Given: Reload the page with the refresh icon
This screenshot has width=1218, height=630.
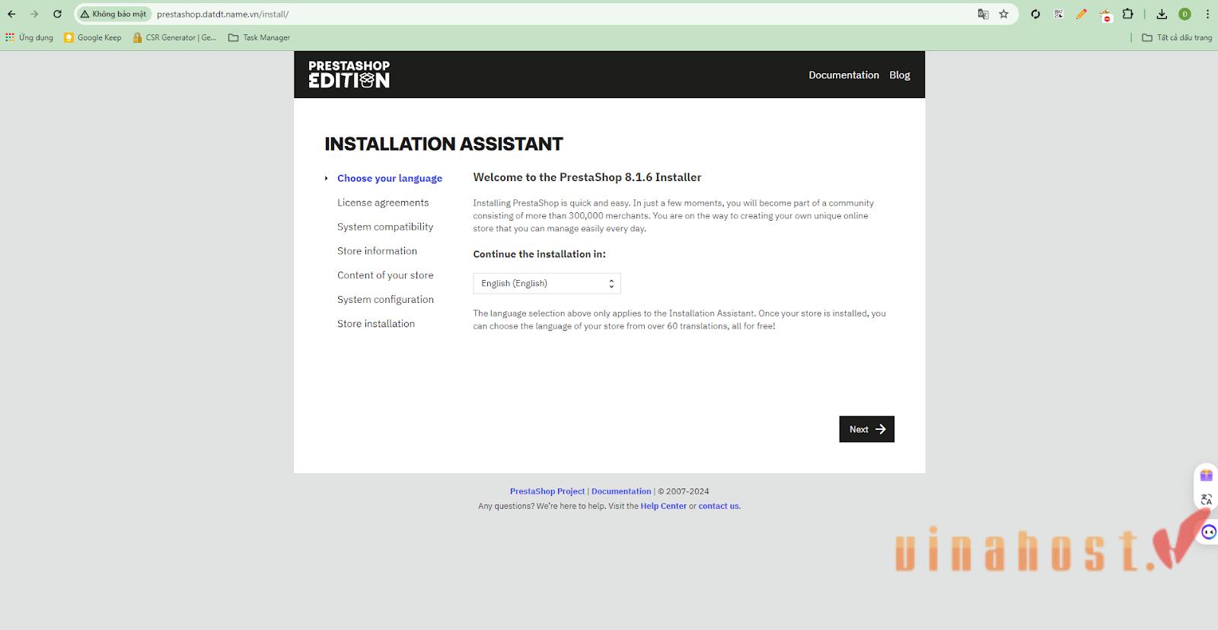Looking at the screenshot, I should coord(57,14).
